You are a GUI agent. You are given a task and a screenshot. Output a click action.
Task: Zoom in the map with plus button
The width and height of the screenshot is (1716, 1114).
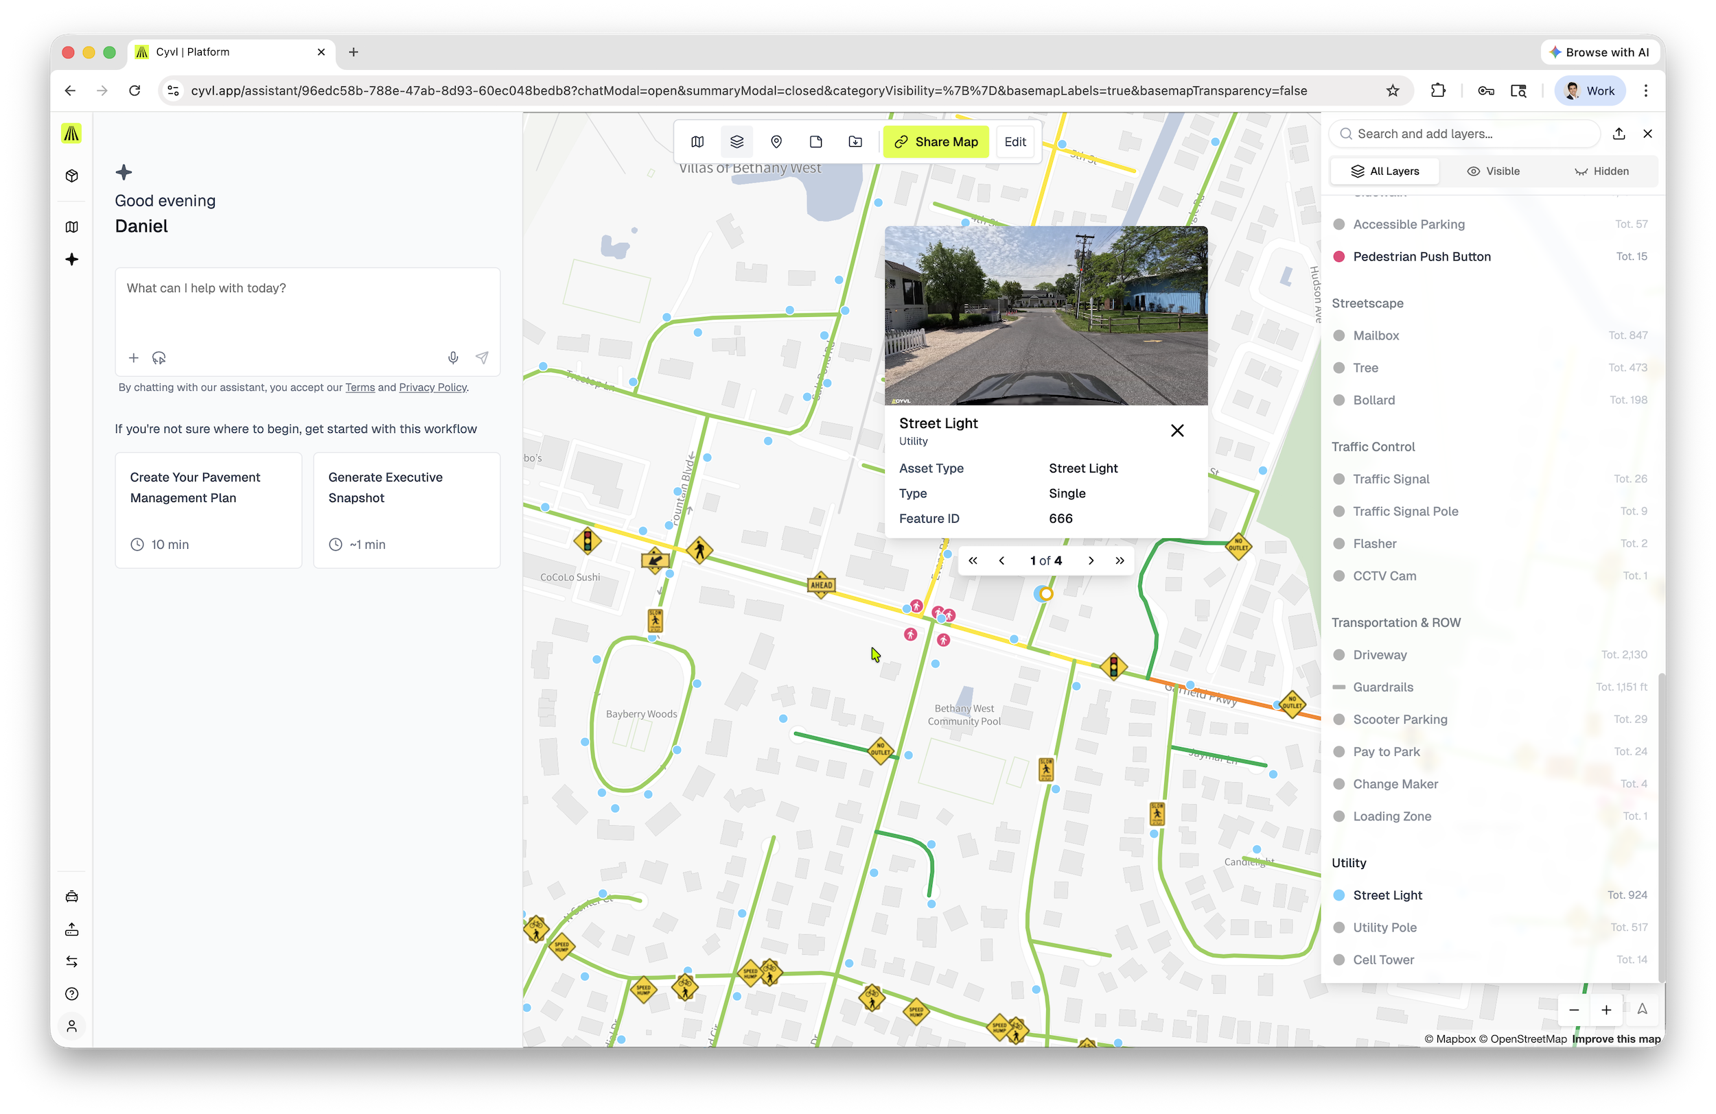[x=1605, y=1010]
